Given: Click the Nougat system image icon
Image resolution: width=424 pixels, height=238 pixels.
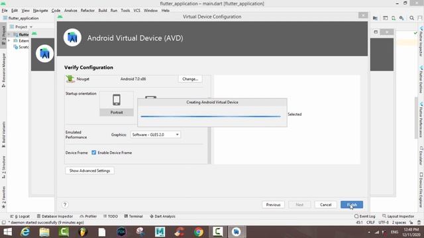Looking at the screenshot, I should click(x=70, y=79).
